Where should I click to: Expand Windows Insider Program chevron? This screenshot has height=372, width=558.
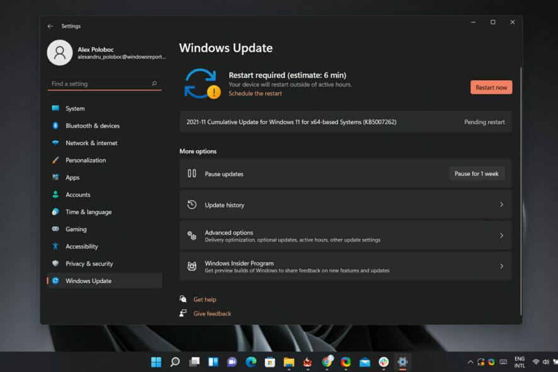pos(501,266)
